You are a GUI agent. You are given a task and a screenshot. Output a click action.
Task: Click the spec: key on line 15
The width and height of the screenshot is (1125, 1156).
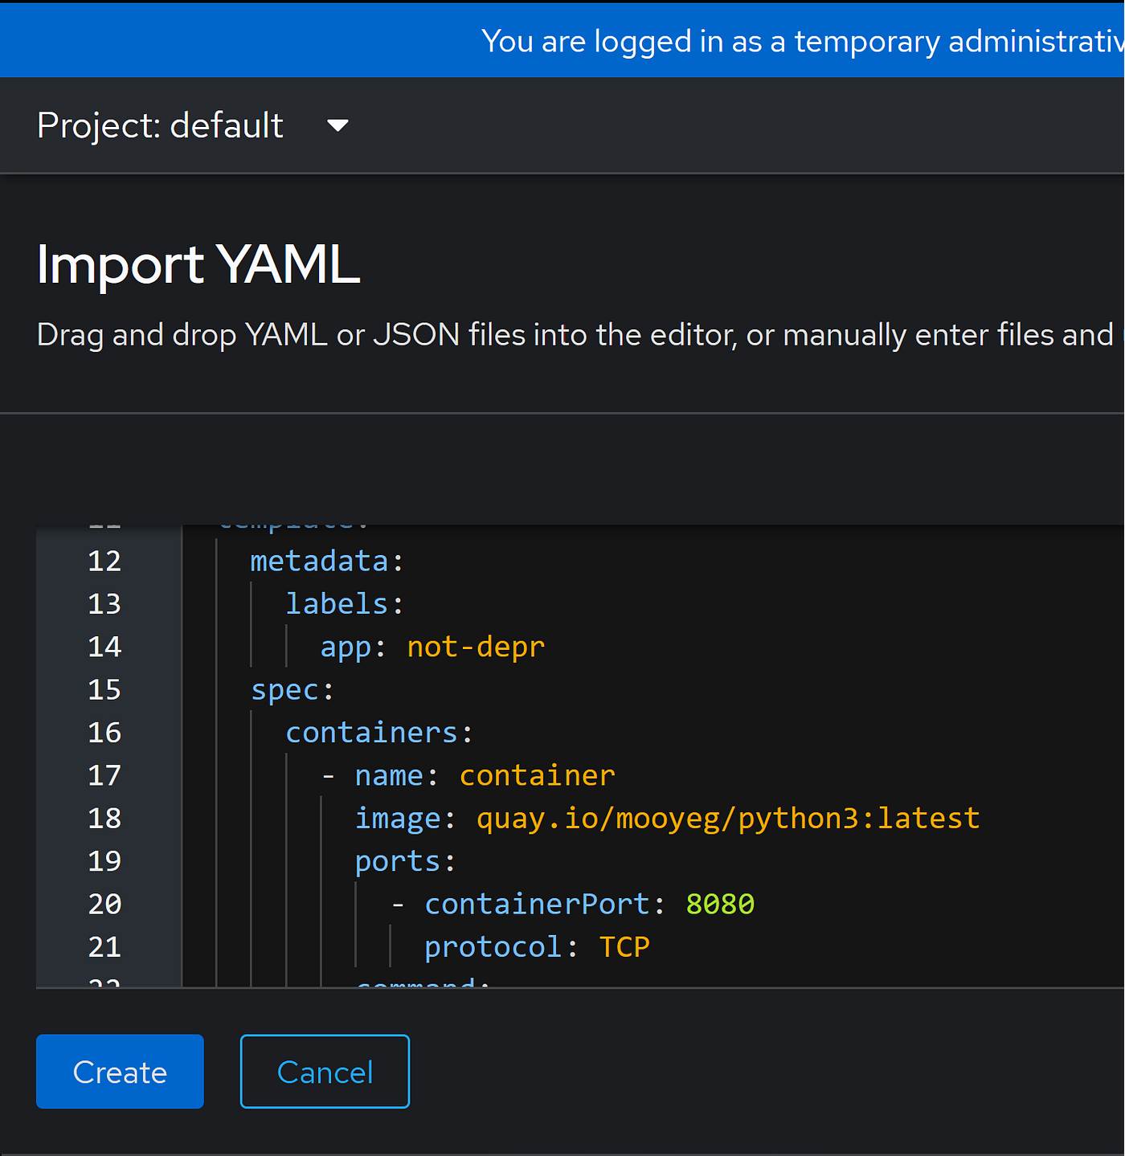[292, 690]
